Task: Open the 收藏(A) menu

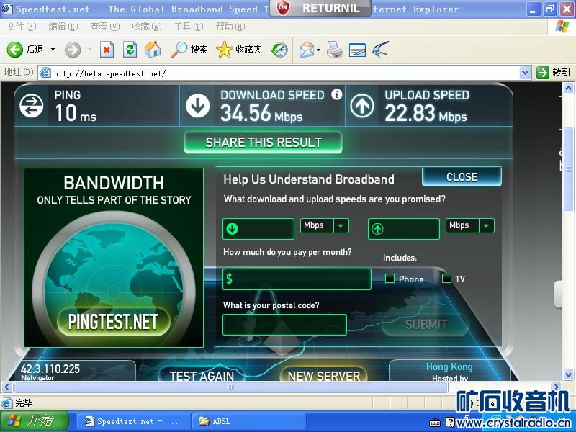Action: [147, 27]
